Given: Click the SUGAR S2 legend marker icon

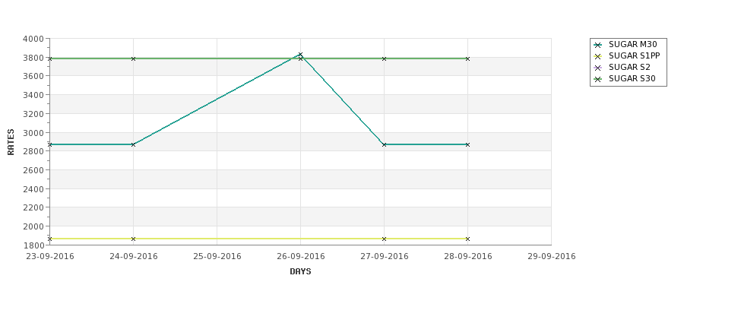Looking at the screenshot, I should (x=598, y=68).
